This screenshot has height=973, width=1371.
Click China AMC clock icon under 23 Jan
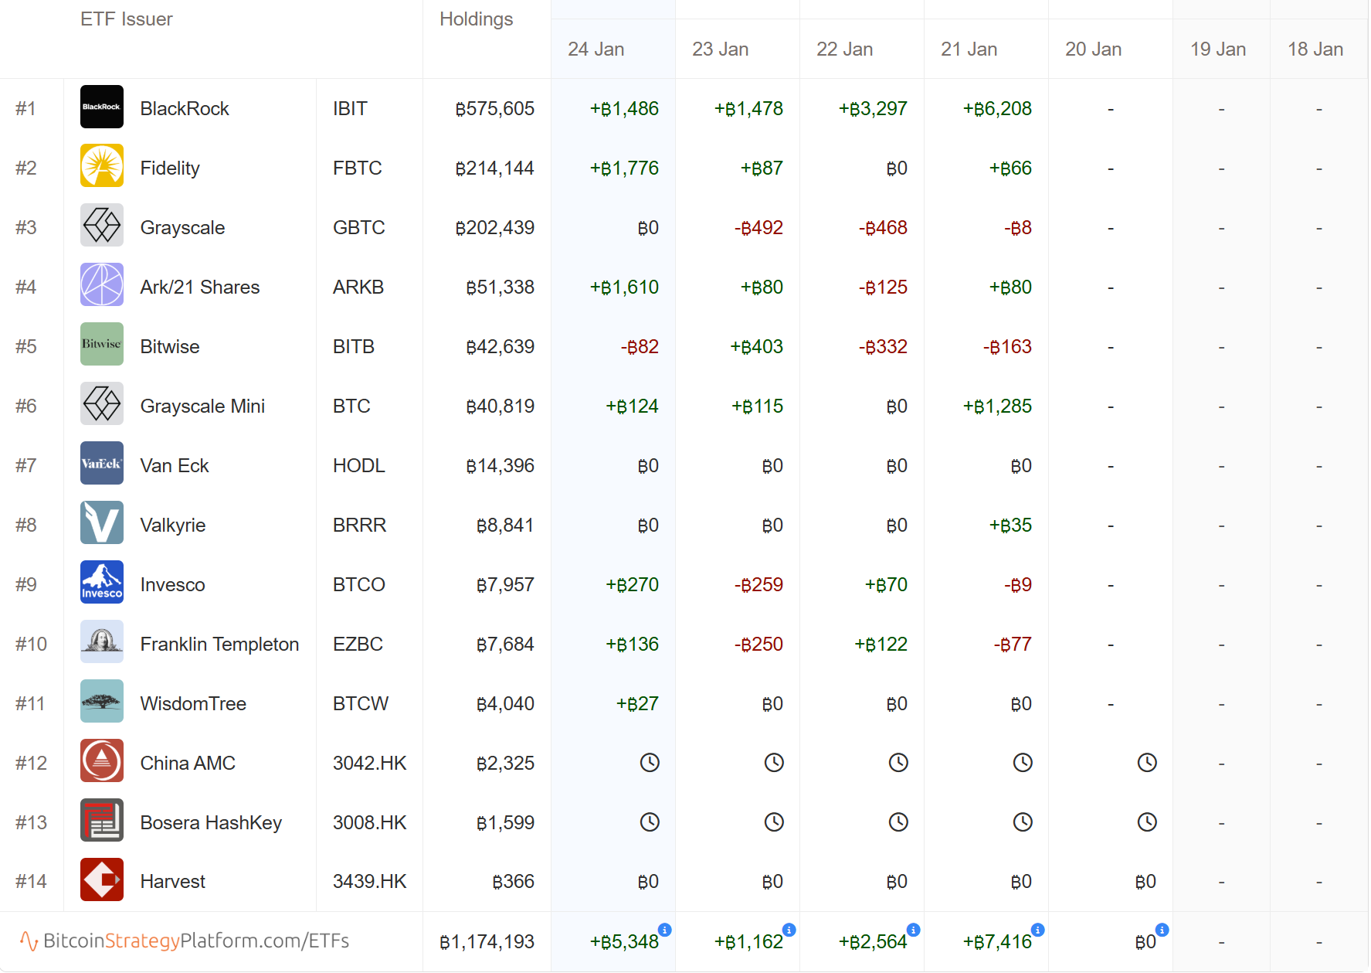[774, 763]
